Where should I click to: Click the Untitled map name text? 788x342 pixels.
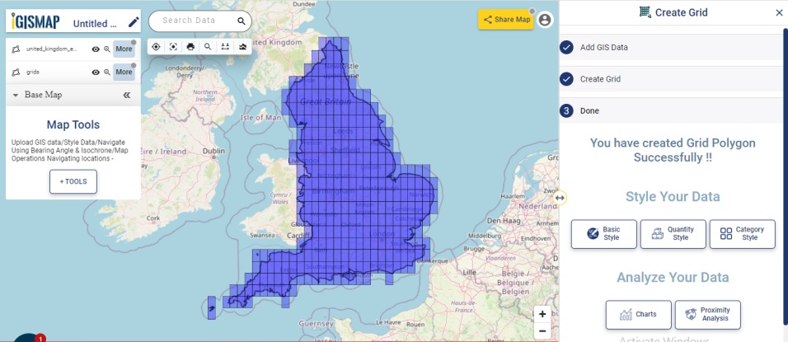coord(95,24)
